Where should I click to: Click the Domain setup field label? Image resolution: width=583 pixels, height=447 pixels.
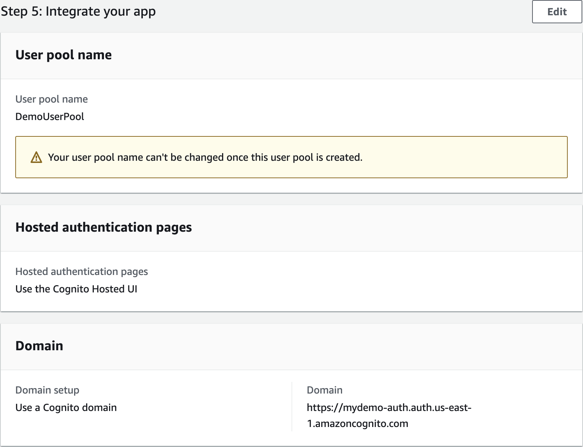tap(47, 390)
